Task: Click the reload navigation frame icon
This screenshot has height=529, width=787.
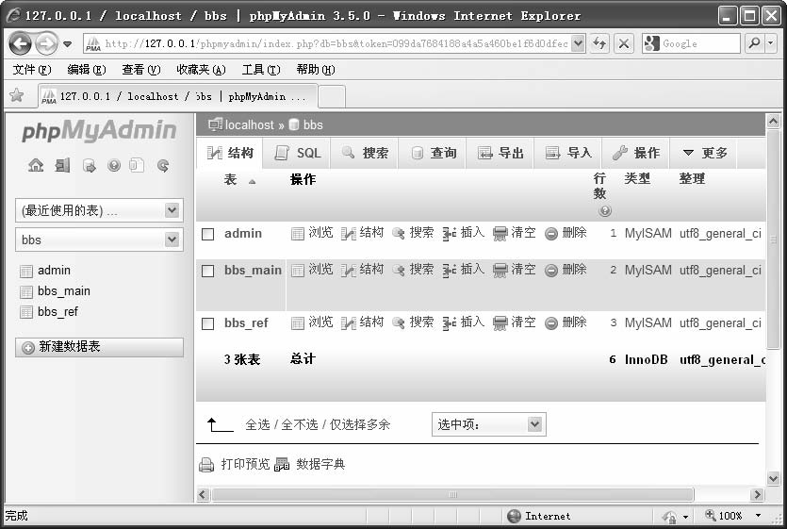Action: [x=163, y=165]
